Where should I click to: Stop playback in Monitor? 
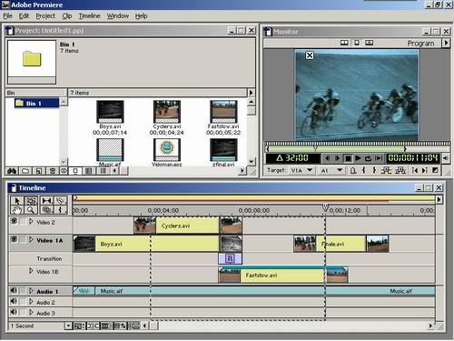348,158
